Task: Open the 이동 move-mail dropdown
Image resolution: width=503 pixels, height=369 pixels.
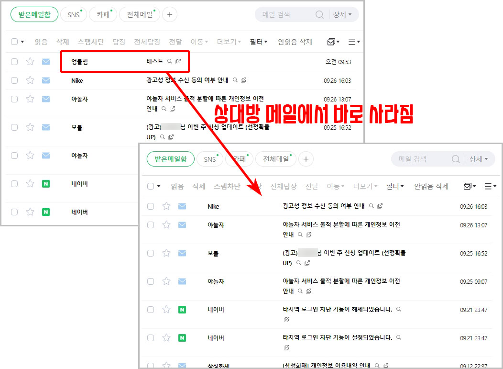Action: [197, 42]
